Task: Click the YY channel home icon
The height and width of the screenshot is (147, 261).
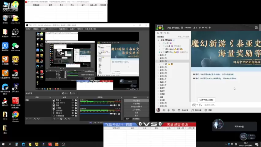Action: click(x=160, y=28)
